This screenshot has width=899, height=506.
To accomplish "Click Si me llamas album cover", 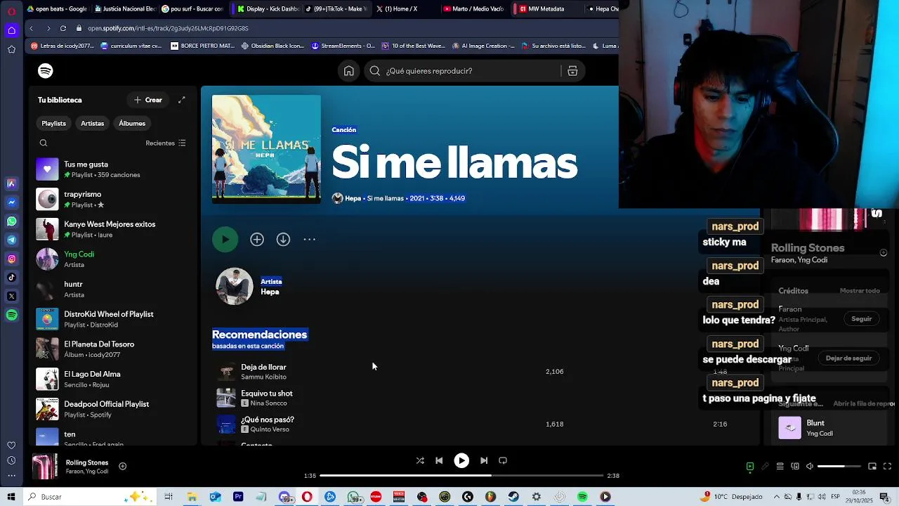I will (266, 150).
